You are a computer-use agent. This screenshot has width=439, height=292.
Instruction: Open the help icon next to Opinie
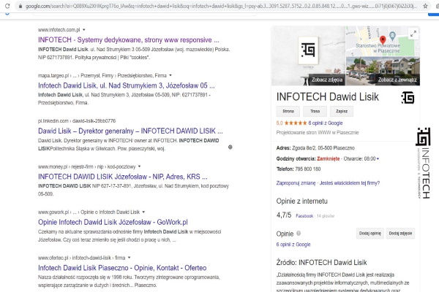299,234
